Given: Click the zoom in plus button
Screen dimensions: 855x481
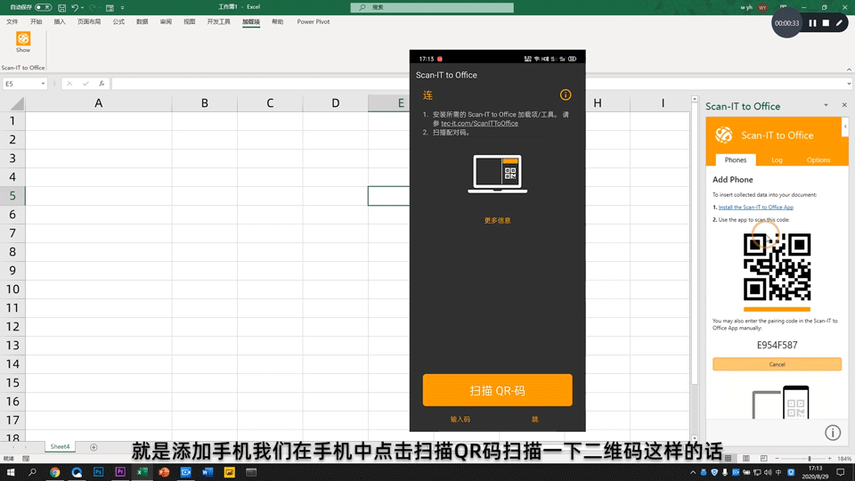Looking at the screenshot, I should click(x=829, y=459).
